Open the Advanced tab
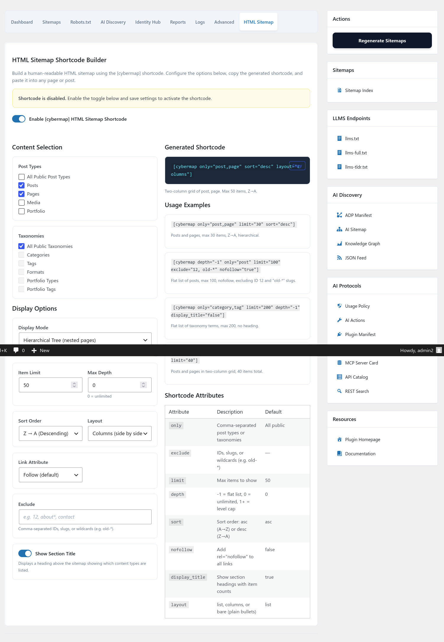This screenshot has height=642, width=444. coord(224,22)
